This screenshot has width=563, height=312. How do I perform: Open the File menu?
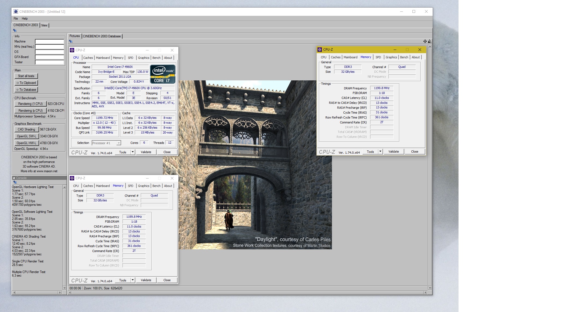[16, 19]
